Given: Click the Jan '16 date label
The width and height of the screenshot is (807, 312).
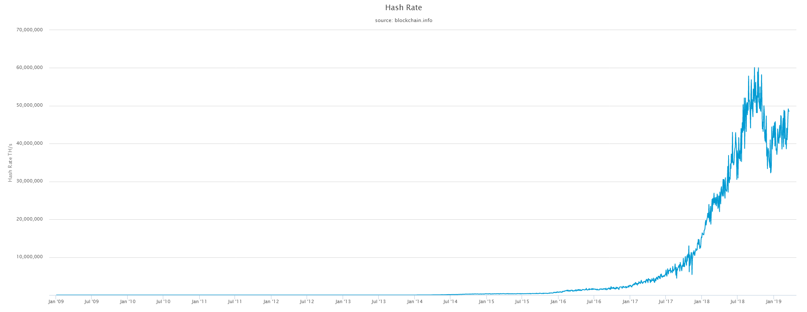Looking at the screenshot, I should [558, 302].
